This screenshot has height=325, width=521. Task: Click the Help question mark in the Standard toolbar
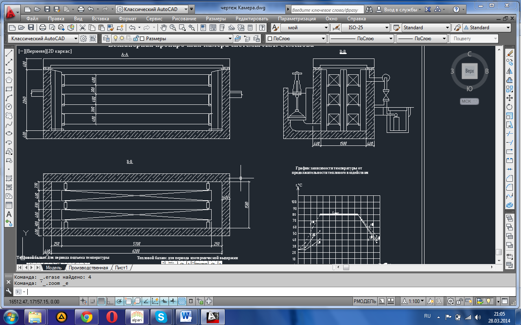point(263,28)
